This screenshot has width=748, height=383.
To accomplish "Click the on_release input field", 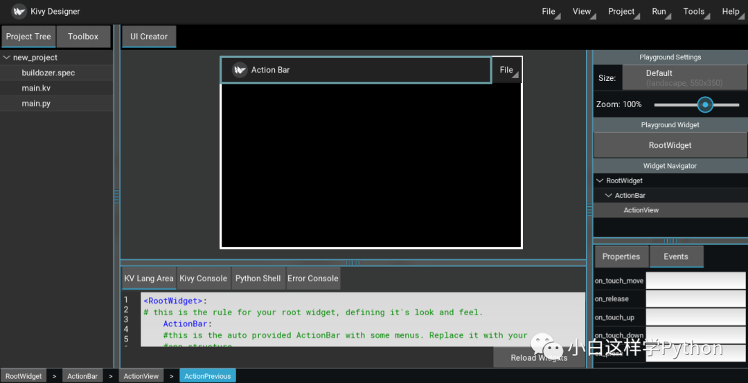I will pos(695,299).
